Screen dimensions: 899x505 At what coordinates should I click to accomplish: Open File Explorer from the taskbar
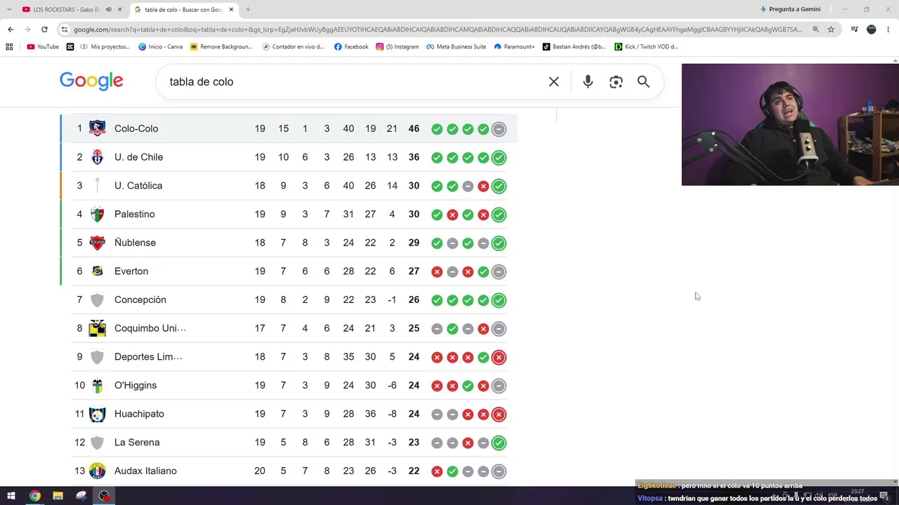pyautogui.click(x=58, y=496)
